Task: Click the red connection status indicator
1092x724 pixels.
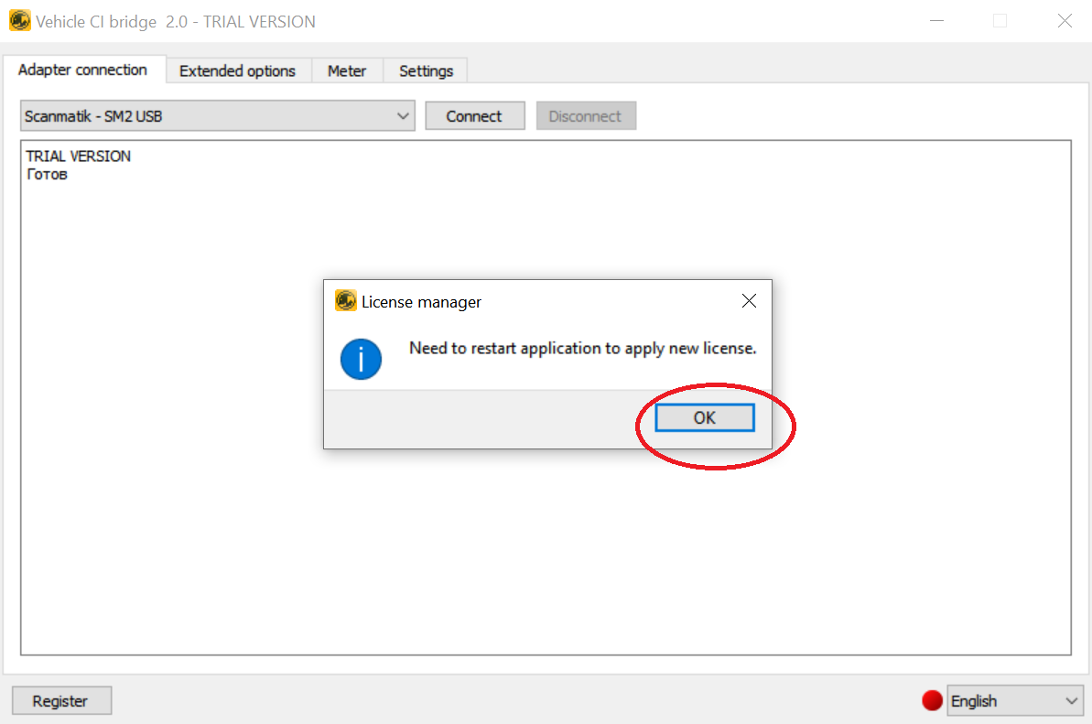Action: click(932, 700)
